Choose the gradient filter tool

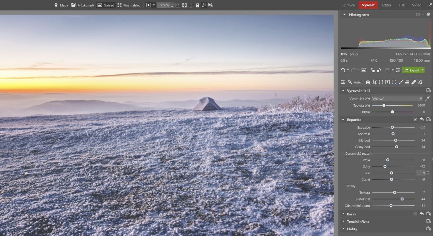(407, 82)
